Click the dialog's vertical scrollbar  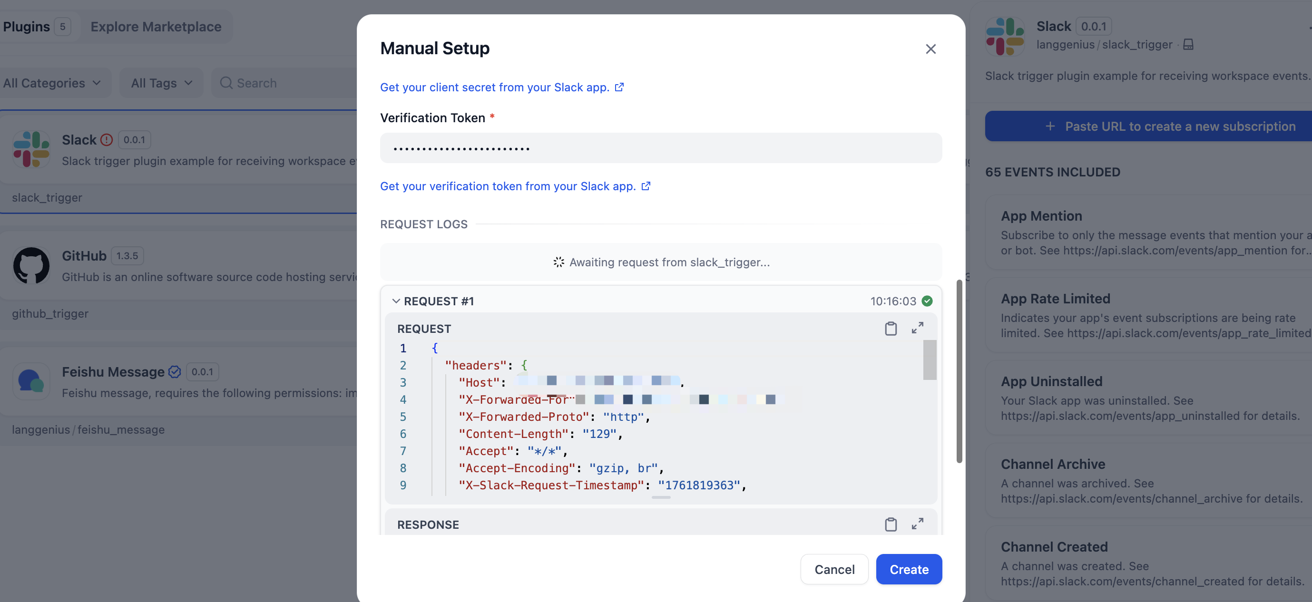pos(959,371)
